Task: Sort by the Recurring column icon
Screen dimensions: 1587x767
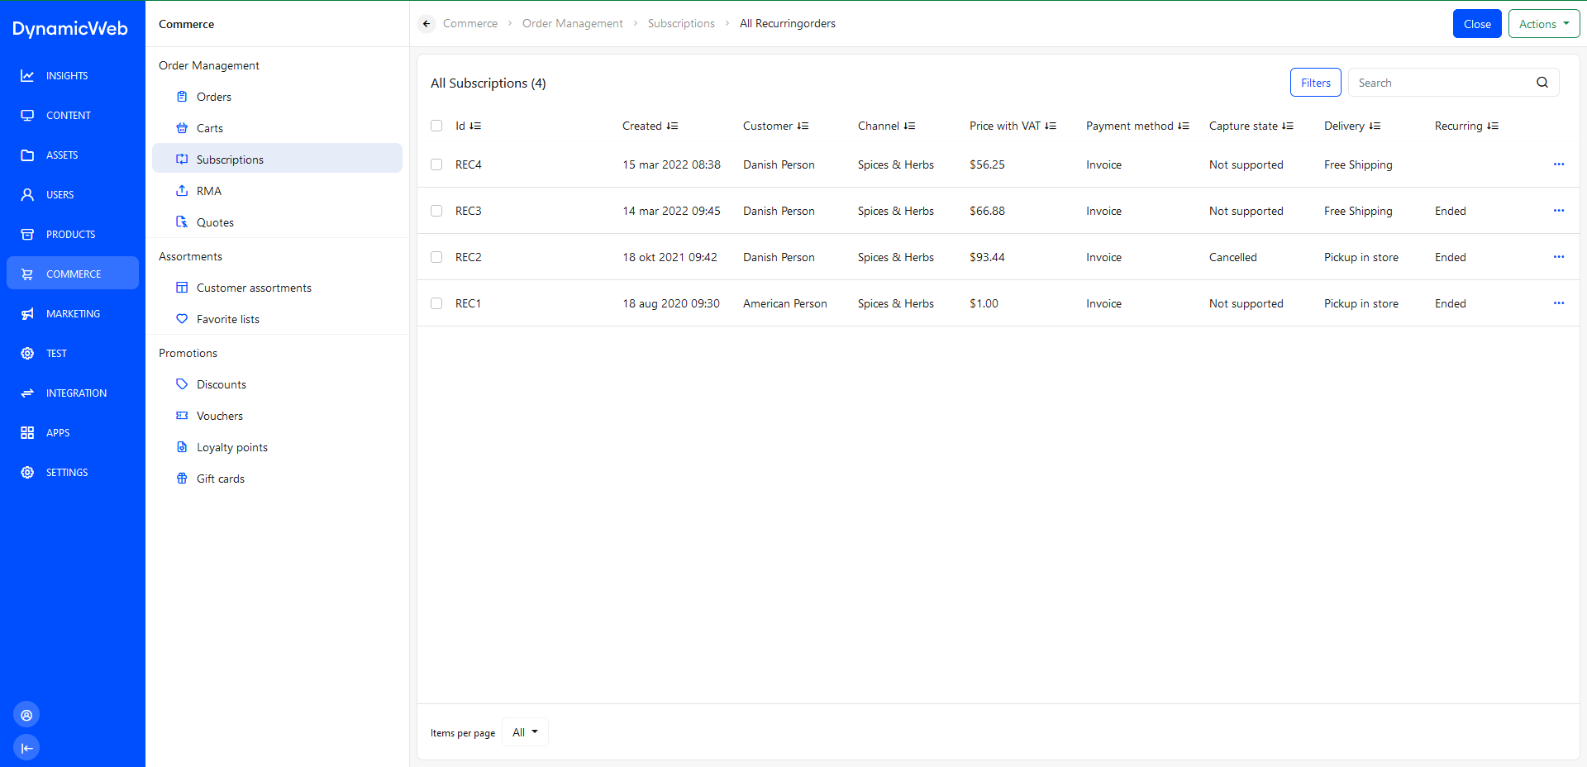Action: point(1493,126)
